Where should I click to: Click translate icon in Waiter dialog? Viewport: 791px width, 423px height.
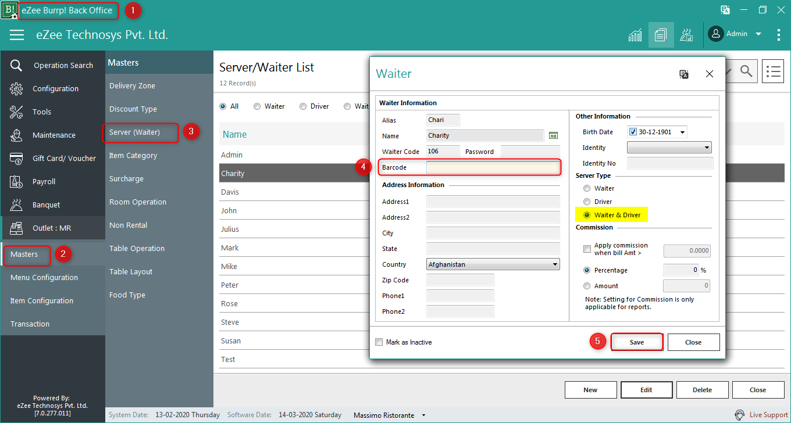684,74
